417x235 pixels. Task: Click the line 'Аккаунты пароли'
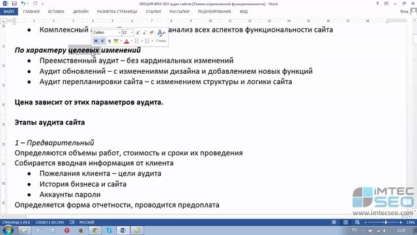[x=70, y=195]
